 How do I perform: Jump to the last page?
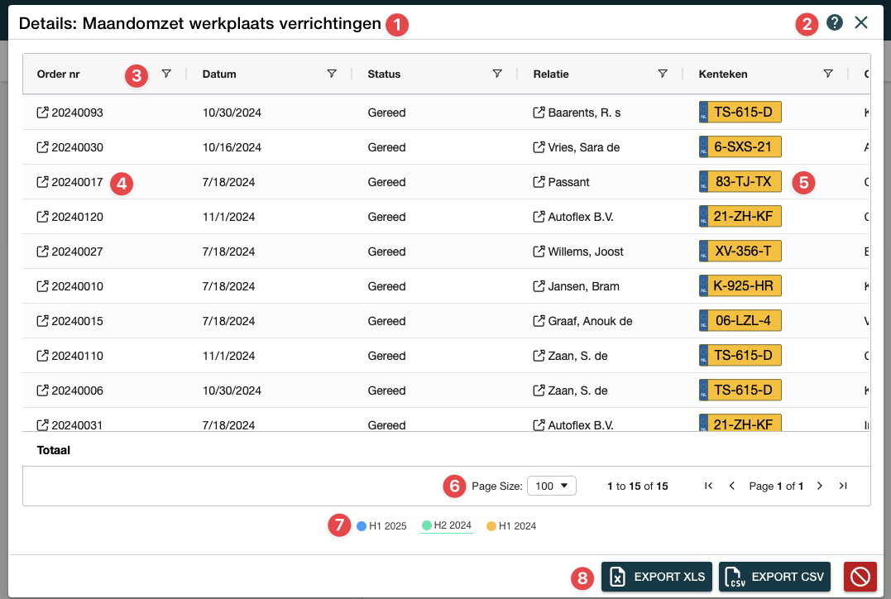click(x=843, y=486)
